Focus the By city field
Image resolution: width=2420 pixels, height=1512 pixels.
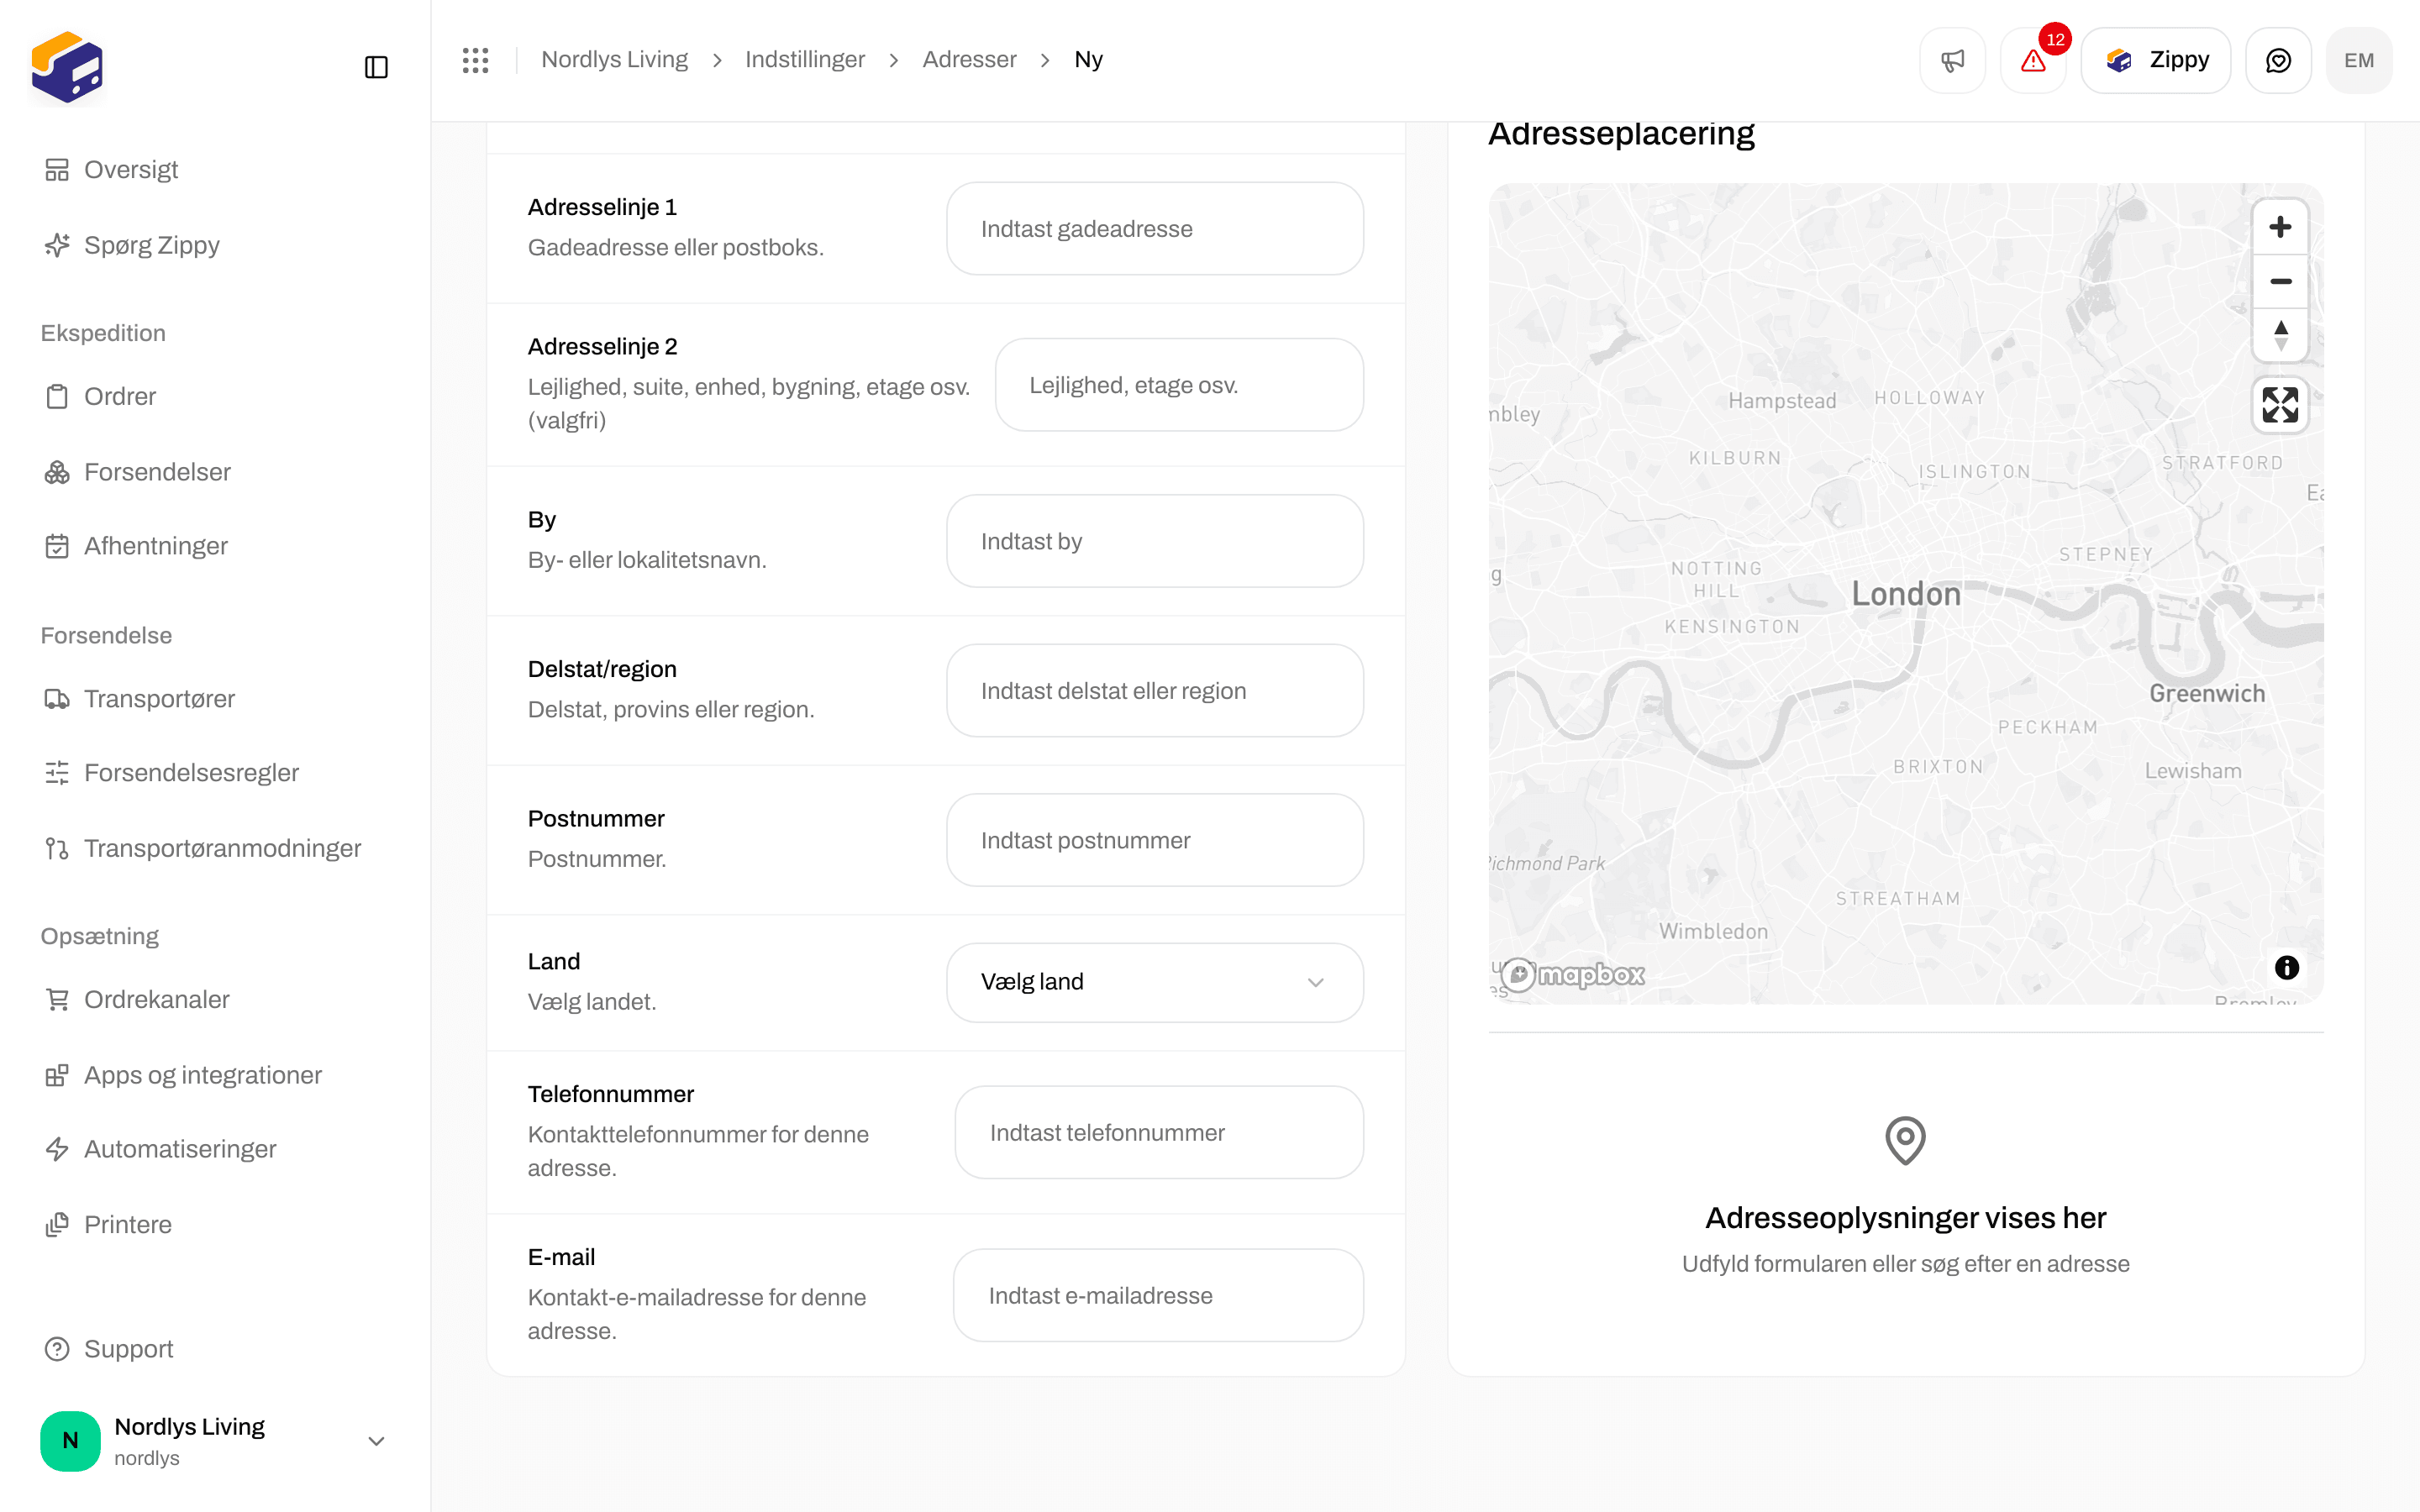[x=1155, y=541]
